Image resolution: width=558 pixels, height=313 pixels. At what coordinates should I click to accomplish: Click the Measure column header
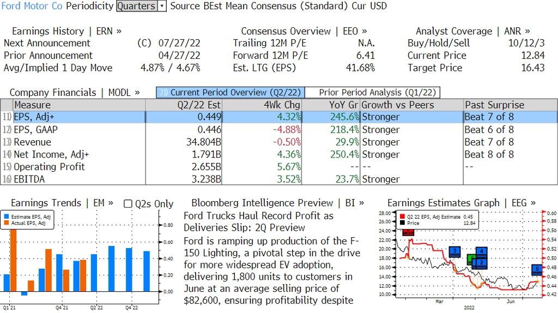[x=80, y=105]
